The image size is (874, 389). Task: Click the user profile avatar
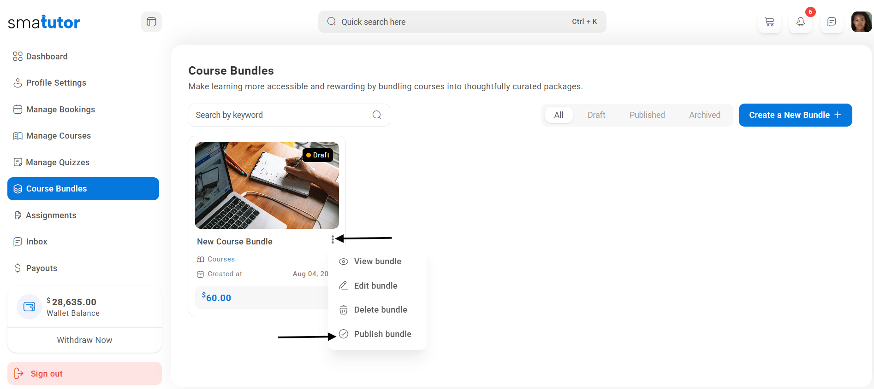point(861,22)
